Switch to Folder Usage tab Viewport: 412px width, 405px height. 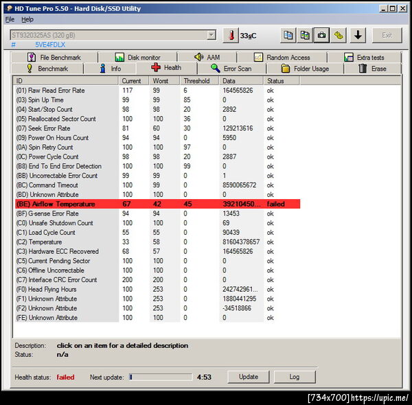[x=305, y=69]
